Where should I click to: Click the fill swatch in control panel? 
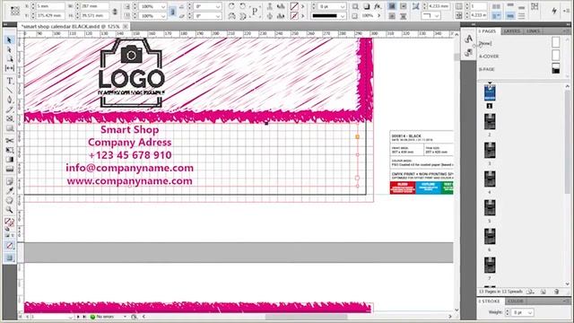click(x=294, y=6)
